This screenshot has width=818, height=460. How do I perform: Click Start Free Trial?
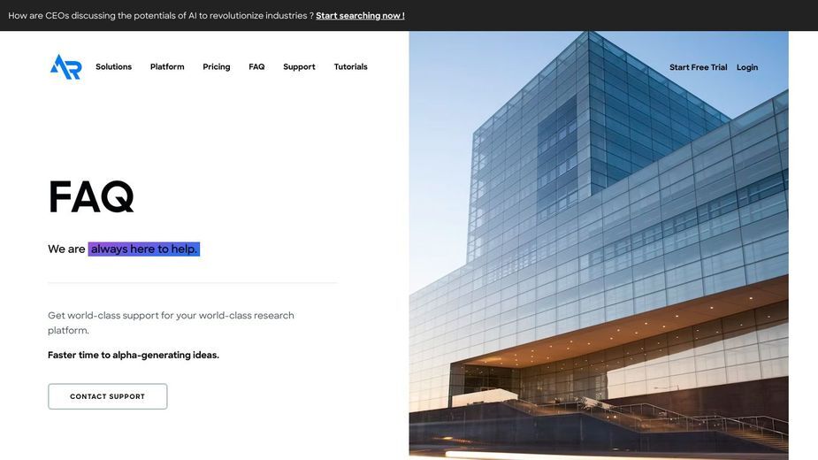[698, 67]
